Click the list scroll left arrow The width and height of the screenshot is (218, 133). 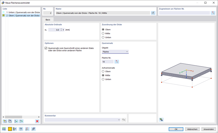click(x=3, y=117)
